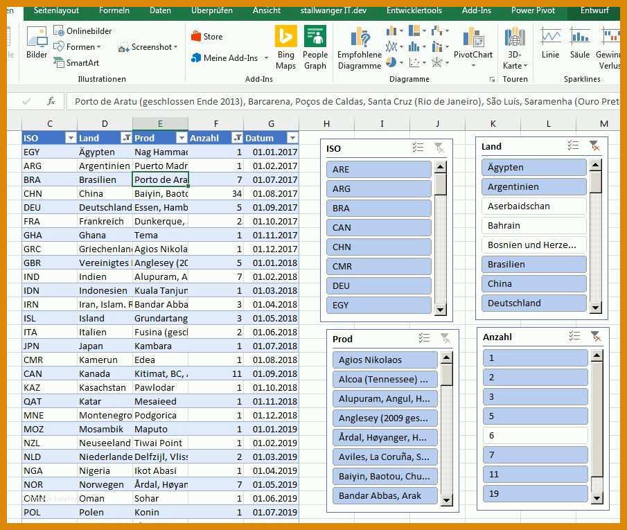Insert a Linie sparkline
Screen dimensions: 627x530
tap(551, 43)
